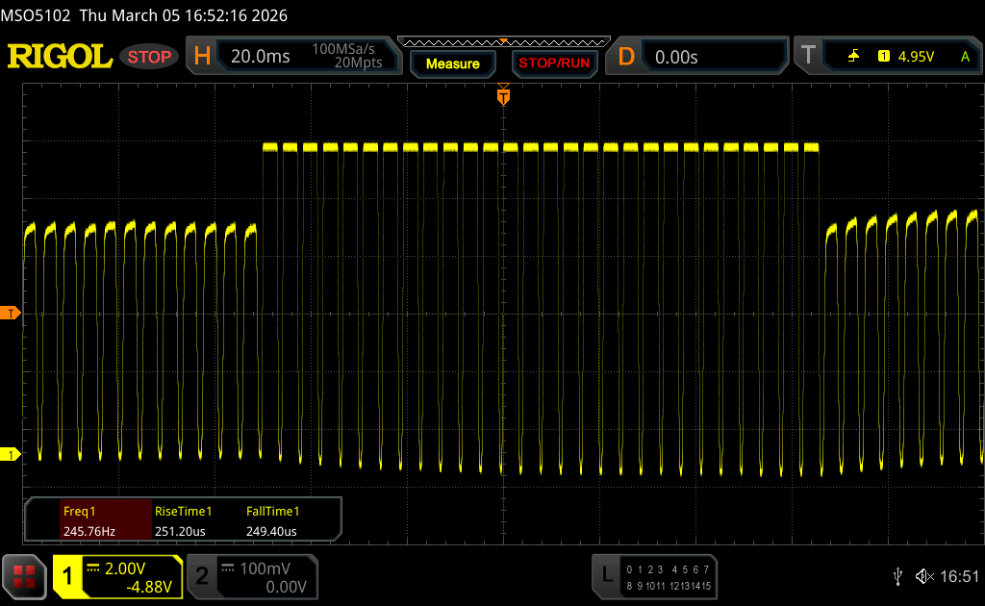Tap the orange H horizontal icon

202,57
